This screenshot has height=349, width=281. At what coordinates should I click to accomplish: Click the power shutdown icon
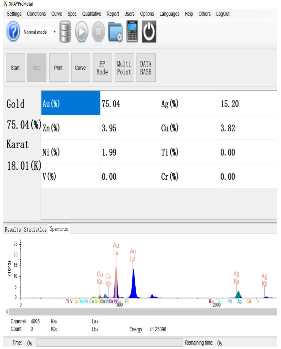coord(149,32)
